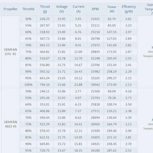Image resolution: width=153 pixels, height=153 pixels.
Task: Select the GEMFAN 4023 4S propeller cell
Action: click(x=11, y=124)
